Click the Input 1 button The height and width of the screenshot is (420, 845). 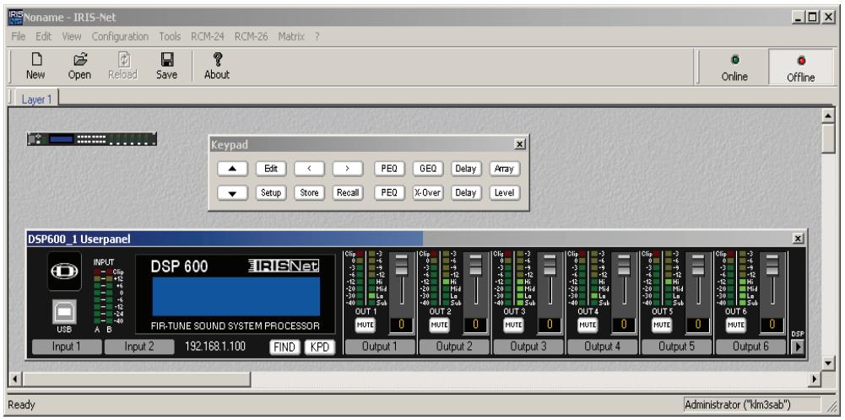(67, 347)
